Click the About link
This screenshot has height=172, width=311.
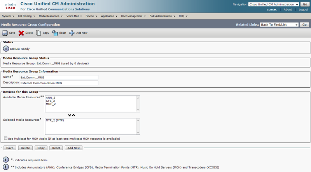[288, 9]
